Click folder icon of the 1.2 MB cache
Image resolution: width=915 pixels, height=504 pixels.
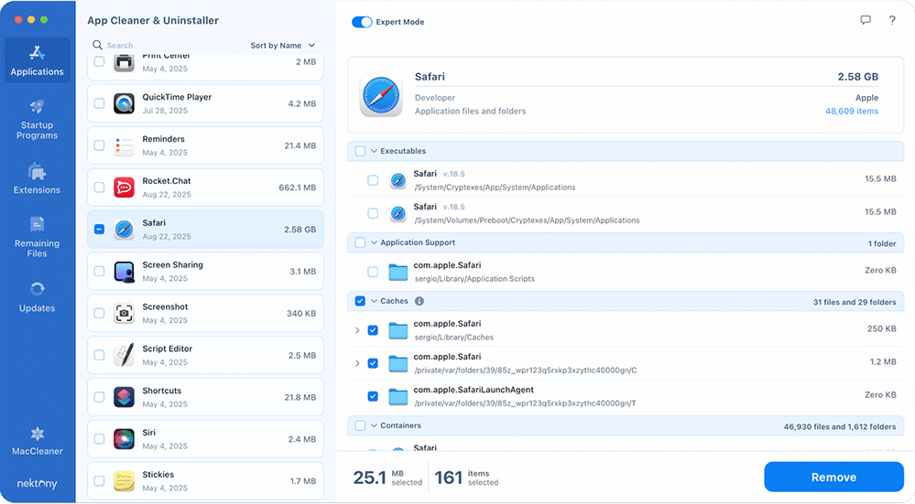tap(398, 363)
